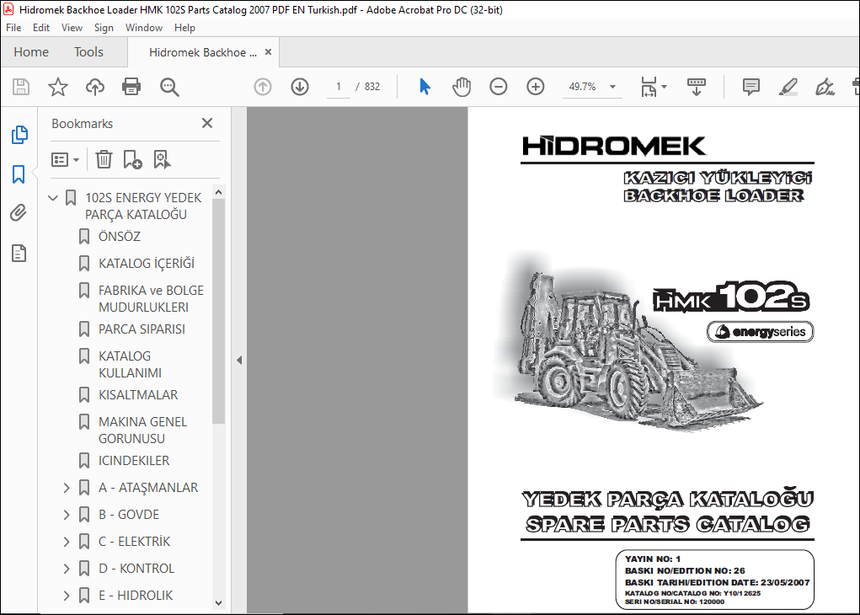Open the Find text magnifier tool
Image resolution: width=860 pixels, height=615 pixels.
point(169,87)
